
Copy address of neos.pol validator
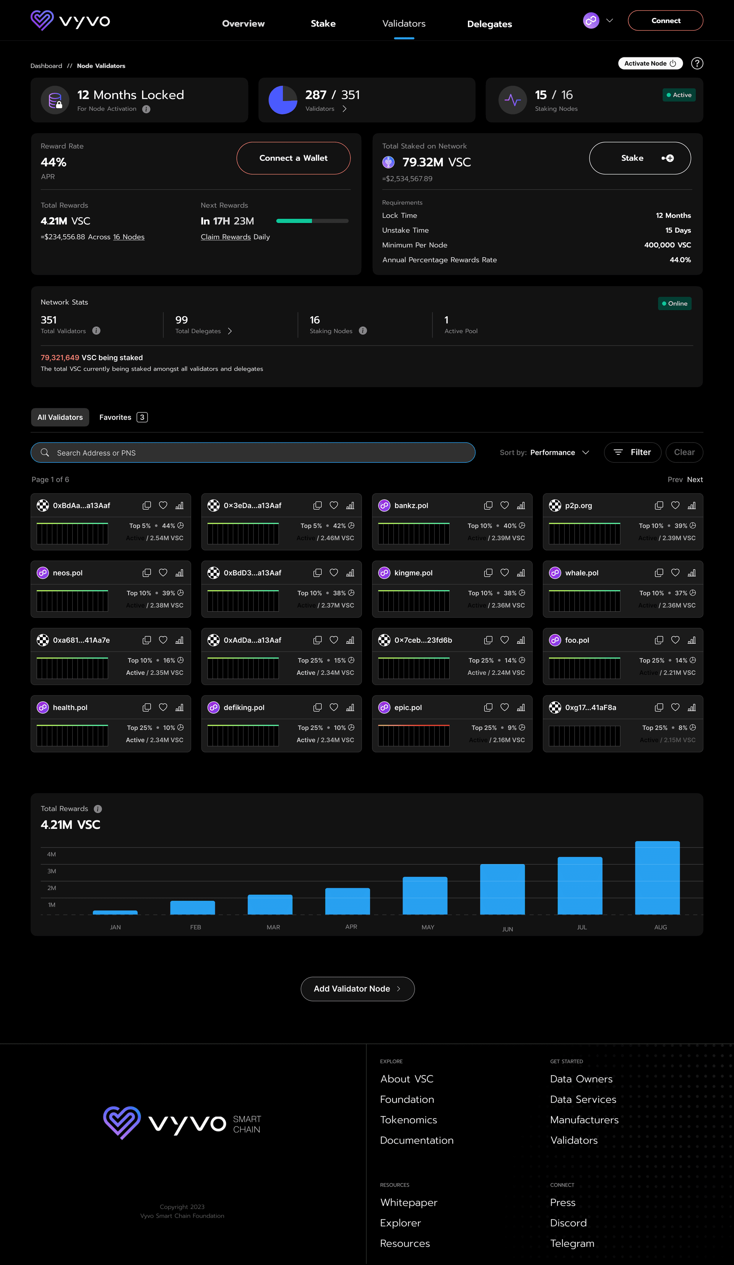(146, 573)
